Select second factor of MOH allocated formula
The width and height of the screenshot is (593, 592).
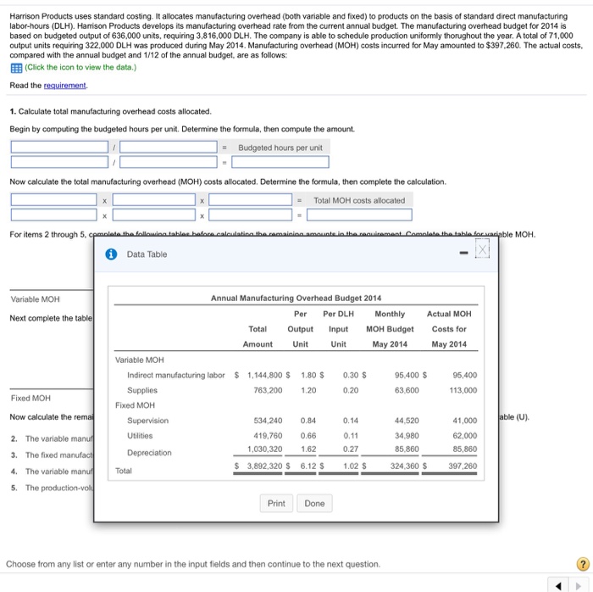click(154, 200)
